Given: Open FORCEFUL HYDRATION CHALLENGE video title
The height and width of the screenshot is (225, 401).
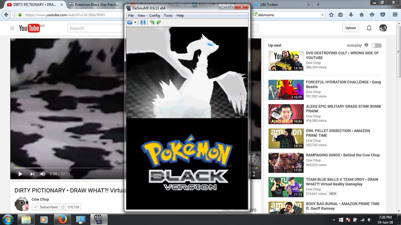Looking at the screenshot, I should (344, 84).
